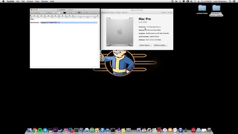
Task: Launch Spotify from the Dock
Action: [x=40, y=130]
